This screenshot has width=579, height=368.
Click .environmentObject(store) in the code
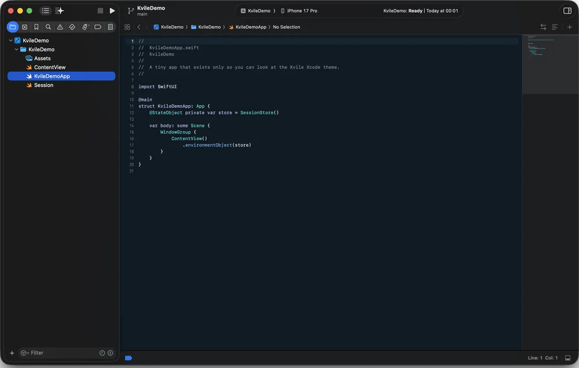(x=217, y=145)
